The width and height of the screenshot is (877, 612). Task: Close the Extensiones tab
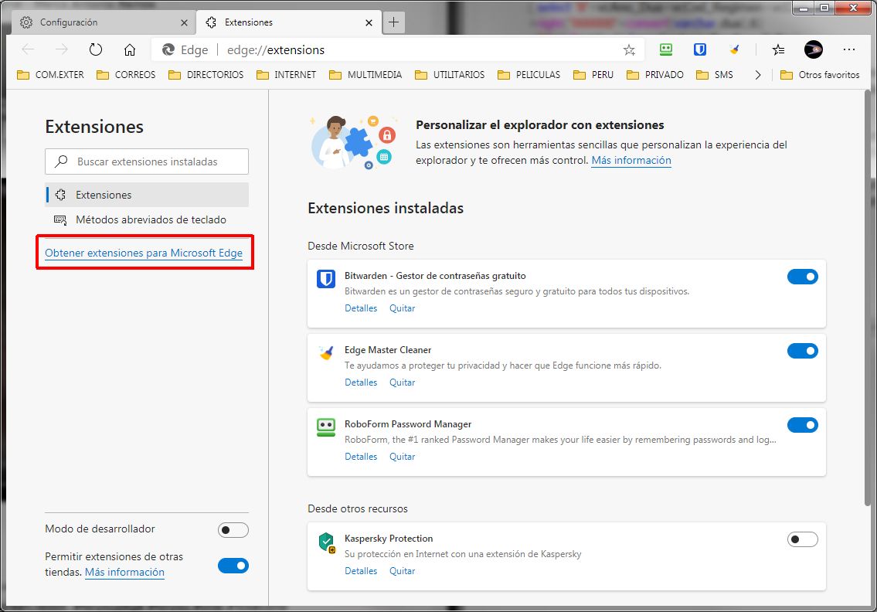[369, 22]
